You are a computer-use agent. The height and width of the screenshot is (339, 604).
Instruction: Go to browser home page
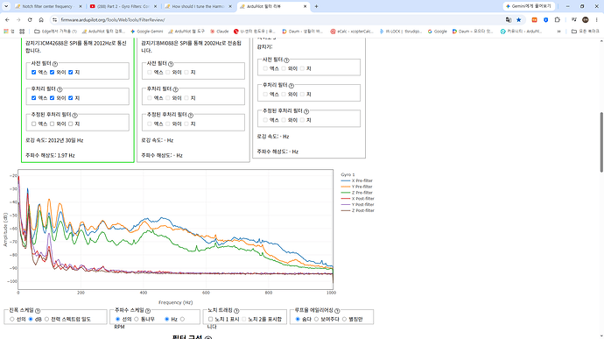pyautogui.click(x=41, y=19)
